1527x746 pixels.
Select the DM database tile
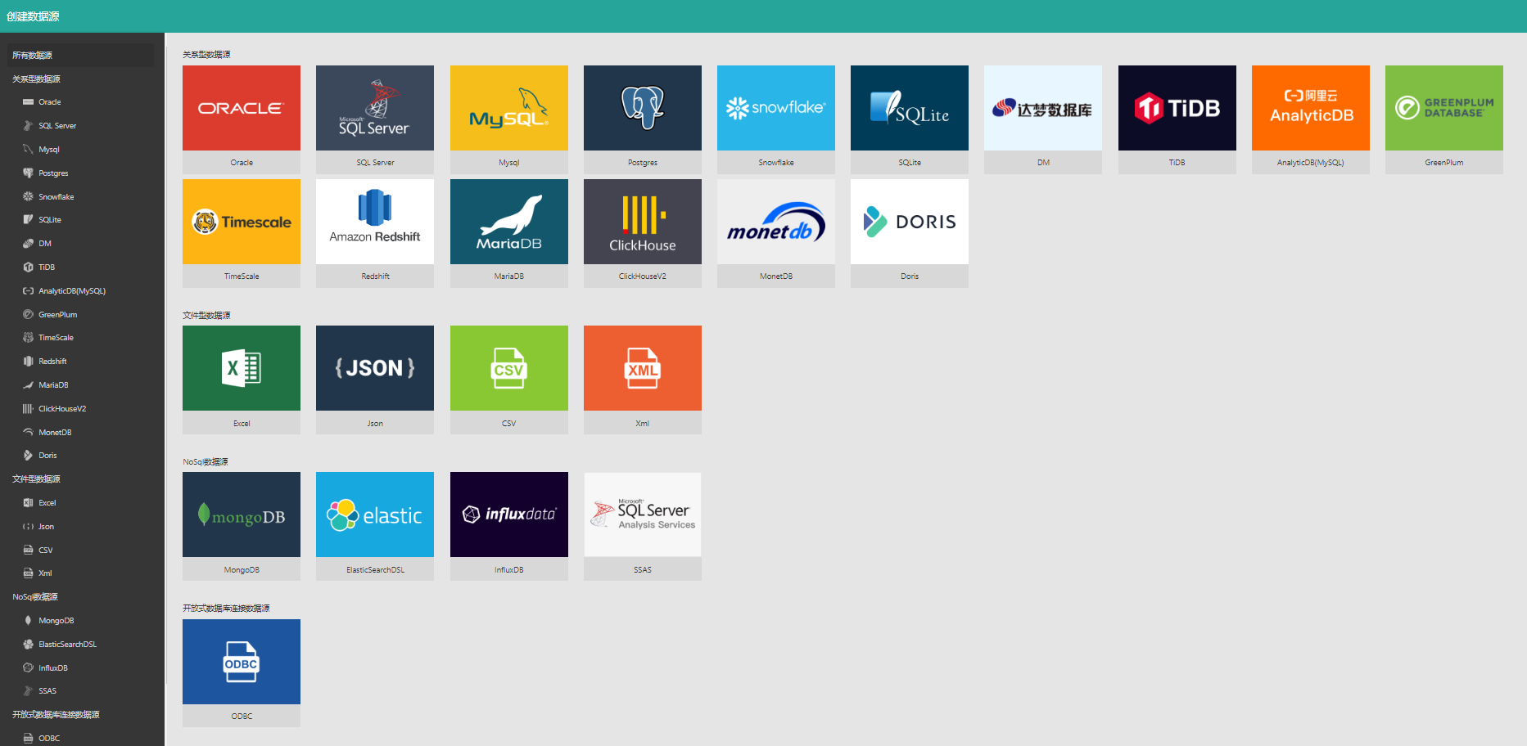[x=1043, y=119]
